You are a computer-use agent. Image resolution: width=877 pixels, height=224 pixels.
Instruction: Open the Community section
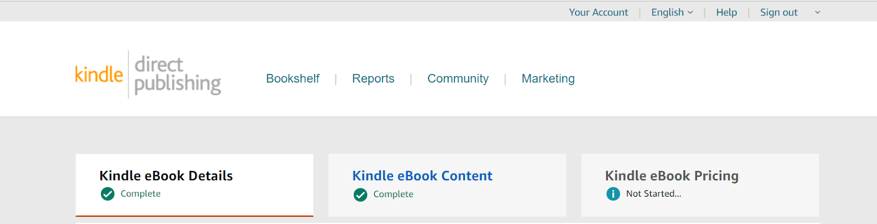click(x=458, y=78)
